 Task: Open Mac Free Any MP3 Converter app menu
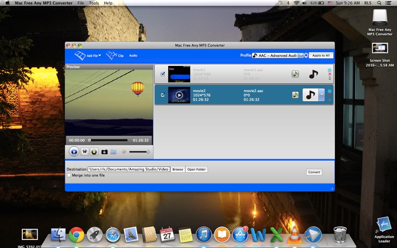(x=44, y=3)
